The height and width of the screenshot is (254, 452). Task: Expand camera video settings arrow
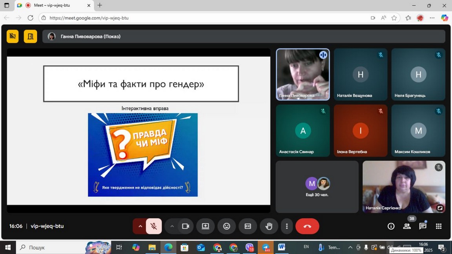[x=172, y=227]
